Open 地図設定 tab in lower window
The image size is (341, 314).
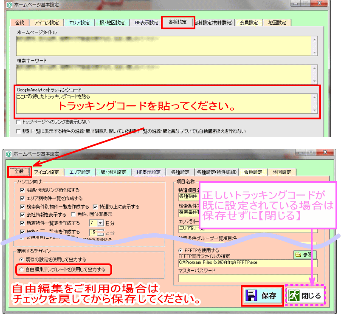(x=282, y=172)
